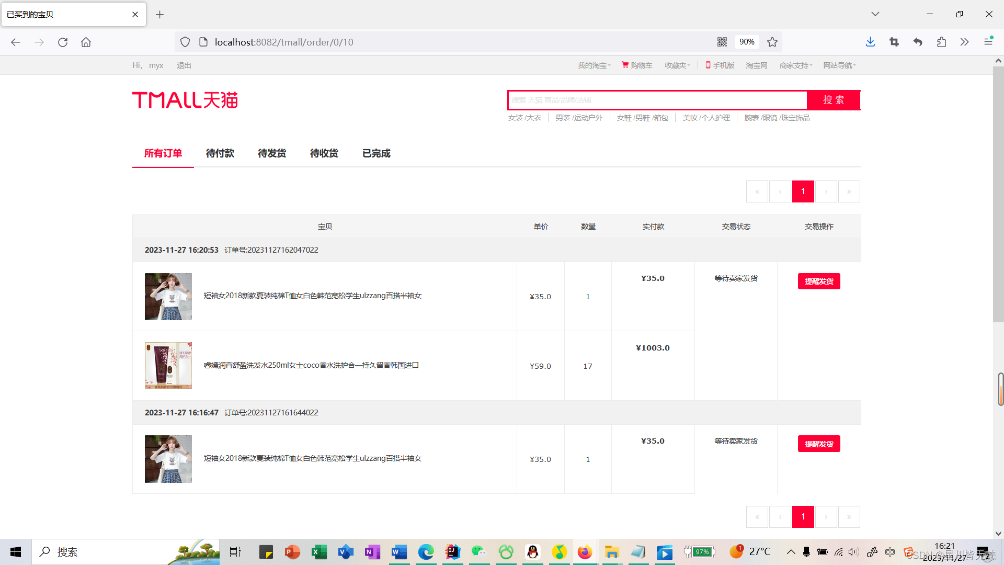Expand the 我的淘宝 dropdown menu
The height and width of the screenshot is (565, 1004).
pos(594,65)
